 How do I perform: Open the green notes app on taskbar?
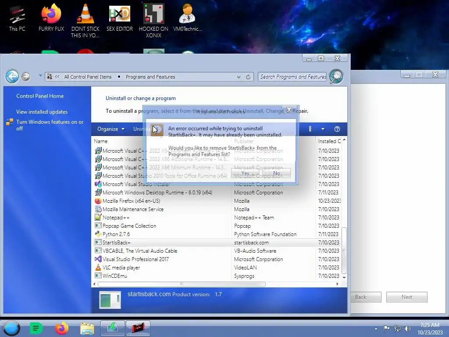click(x=36, y=328)
